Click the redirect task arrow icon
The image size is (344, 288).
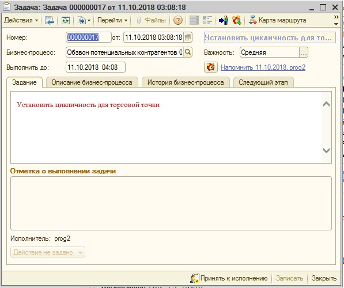[224, 21]
